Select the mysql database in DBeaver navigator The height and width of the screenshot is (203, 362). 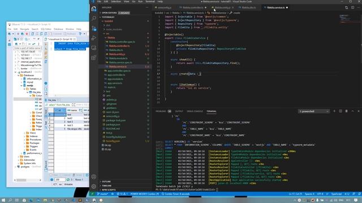pyautogui.click(x=30, y=82)
